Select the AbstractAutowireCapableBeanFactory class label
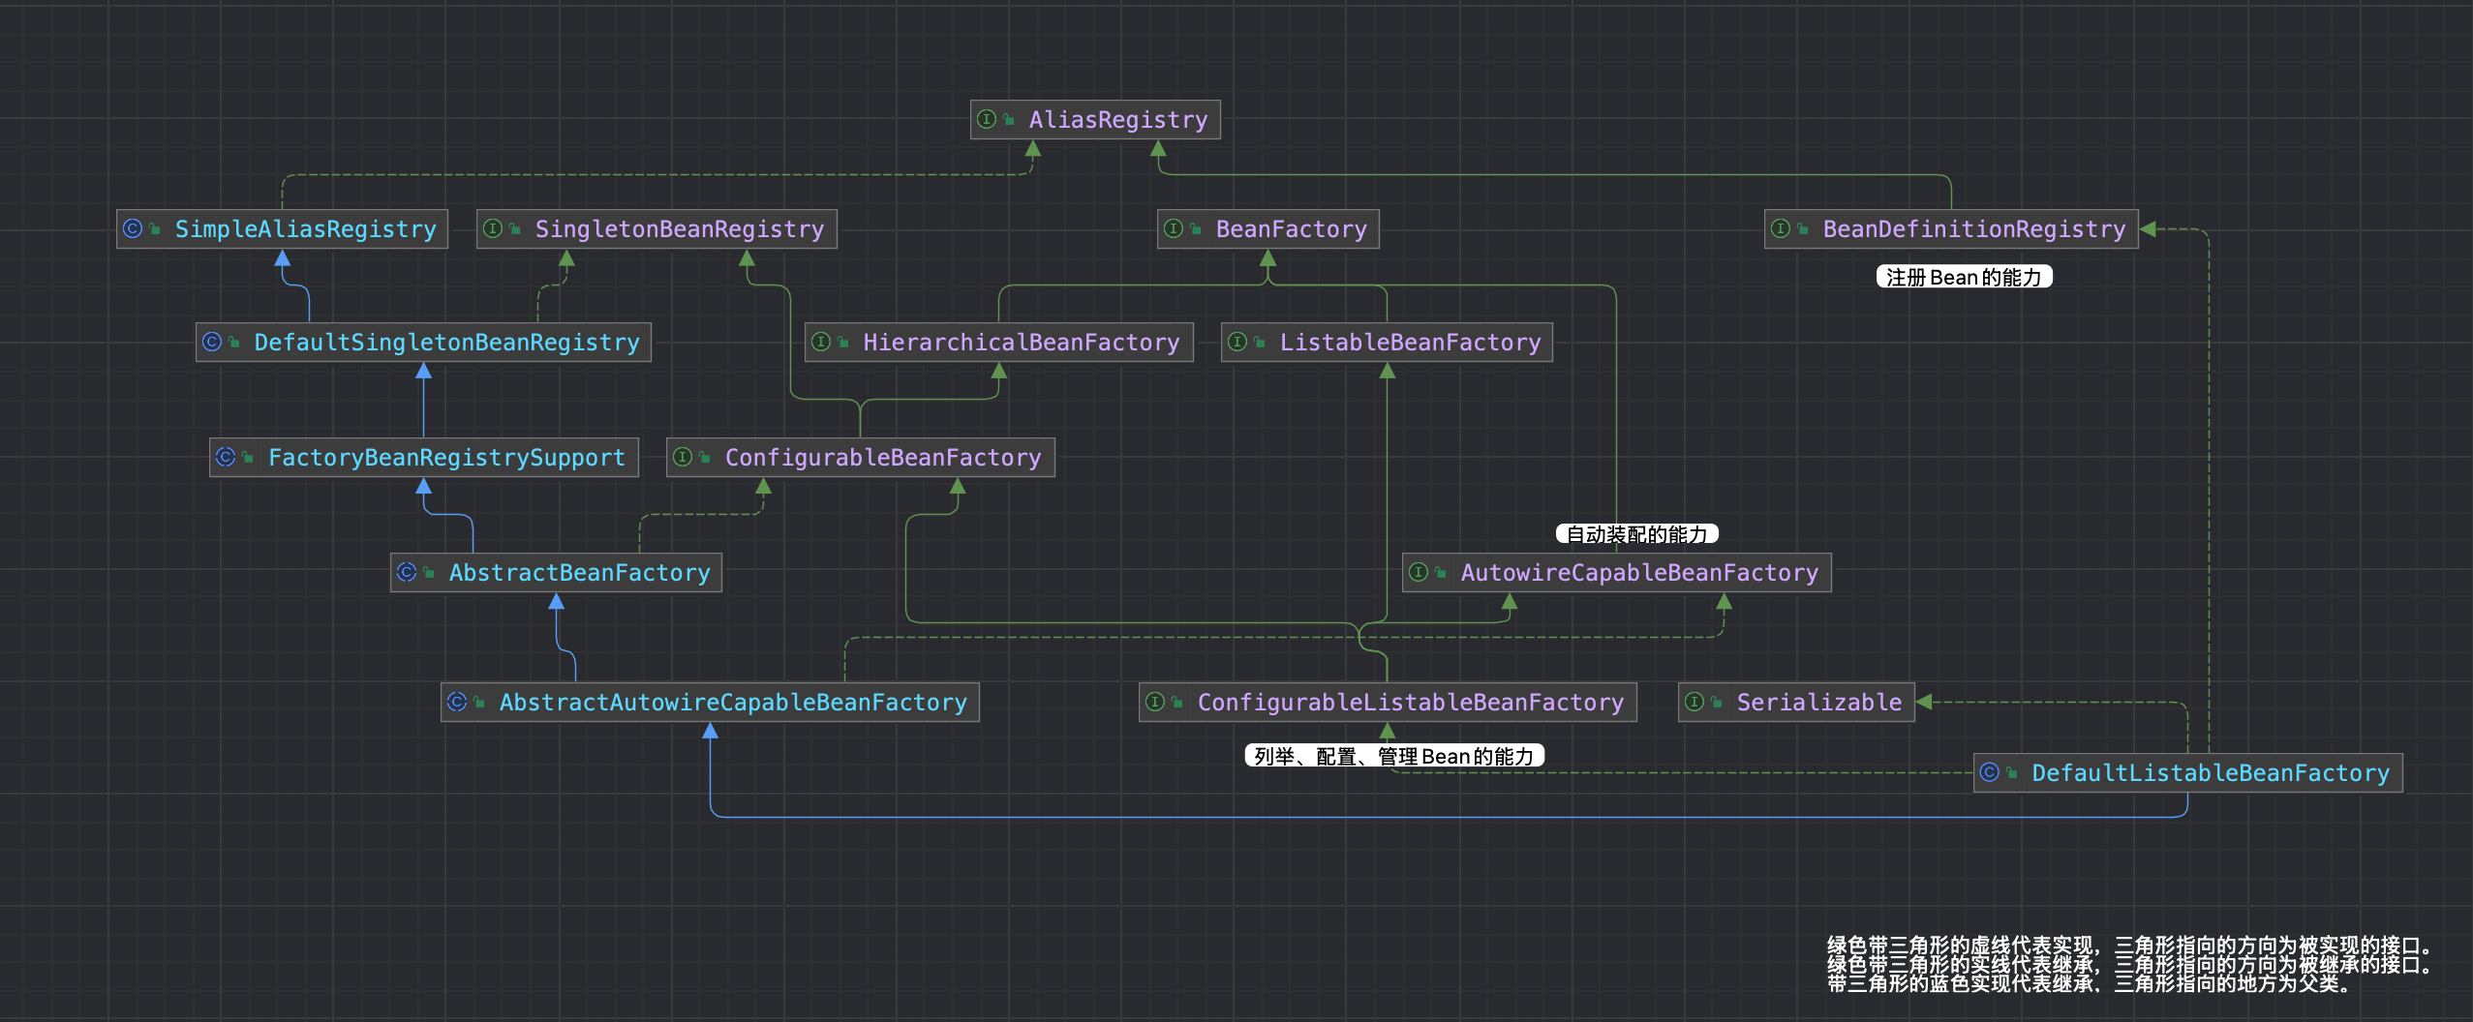This screenshot has width=2473, height=1022. (x=734, y=703)
